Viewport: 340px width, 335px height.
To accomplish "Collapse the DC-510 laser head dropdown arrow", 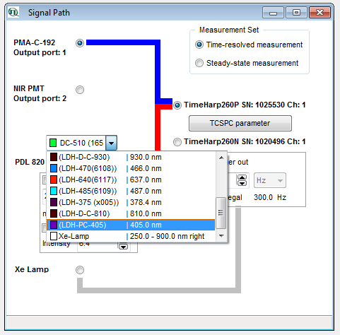I will [111, 143].
